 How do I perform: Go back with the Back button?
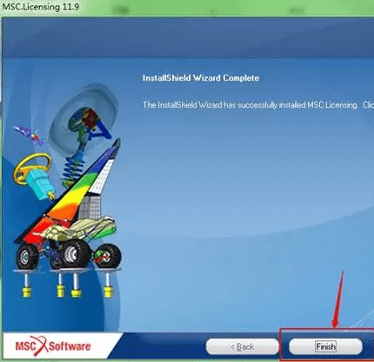243,346
